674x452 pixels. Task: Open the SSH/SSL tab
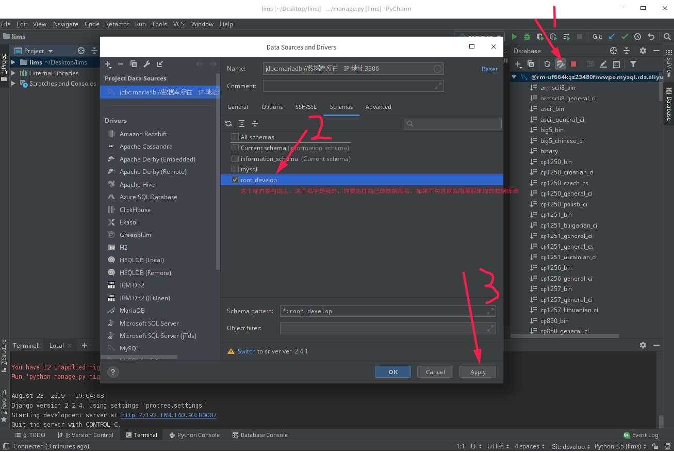[306, 107]
